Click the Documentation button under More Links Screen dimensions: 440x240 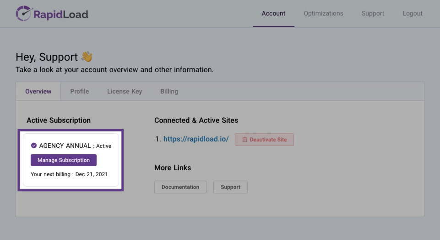tap(180, 187)
